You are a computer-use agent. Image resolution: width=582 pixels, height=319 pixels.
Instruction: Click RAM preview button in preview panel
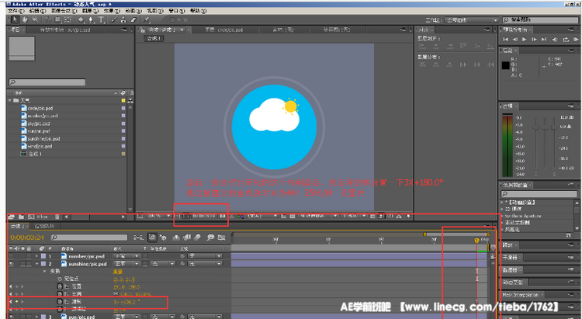pos(576,39)
